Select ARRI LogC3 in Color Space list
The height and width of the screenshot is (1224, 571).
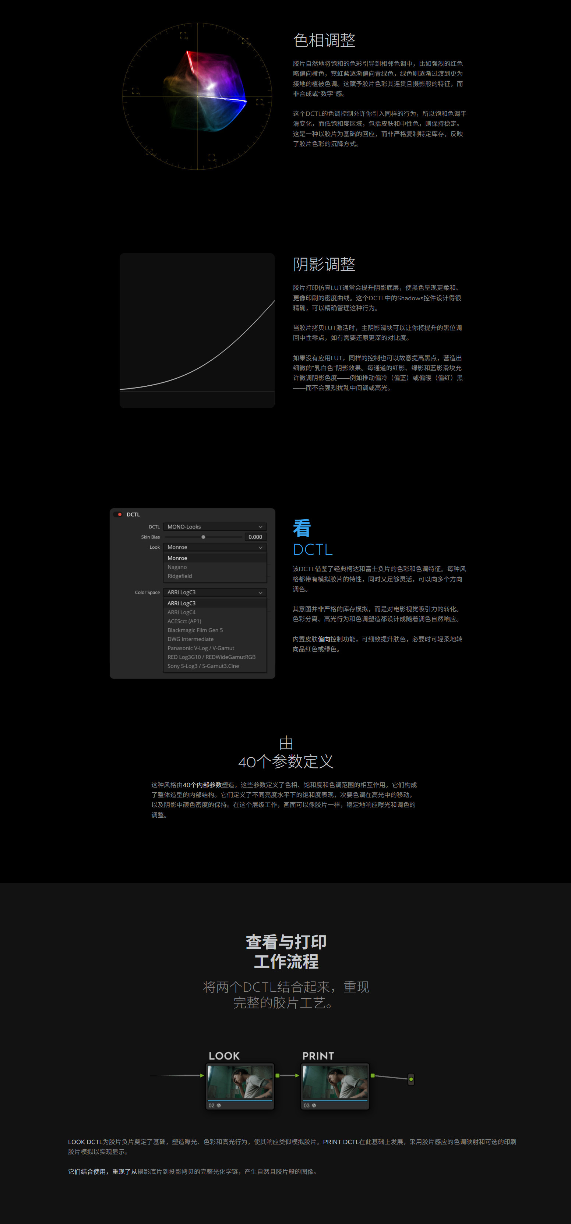[x=215, y=603]
